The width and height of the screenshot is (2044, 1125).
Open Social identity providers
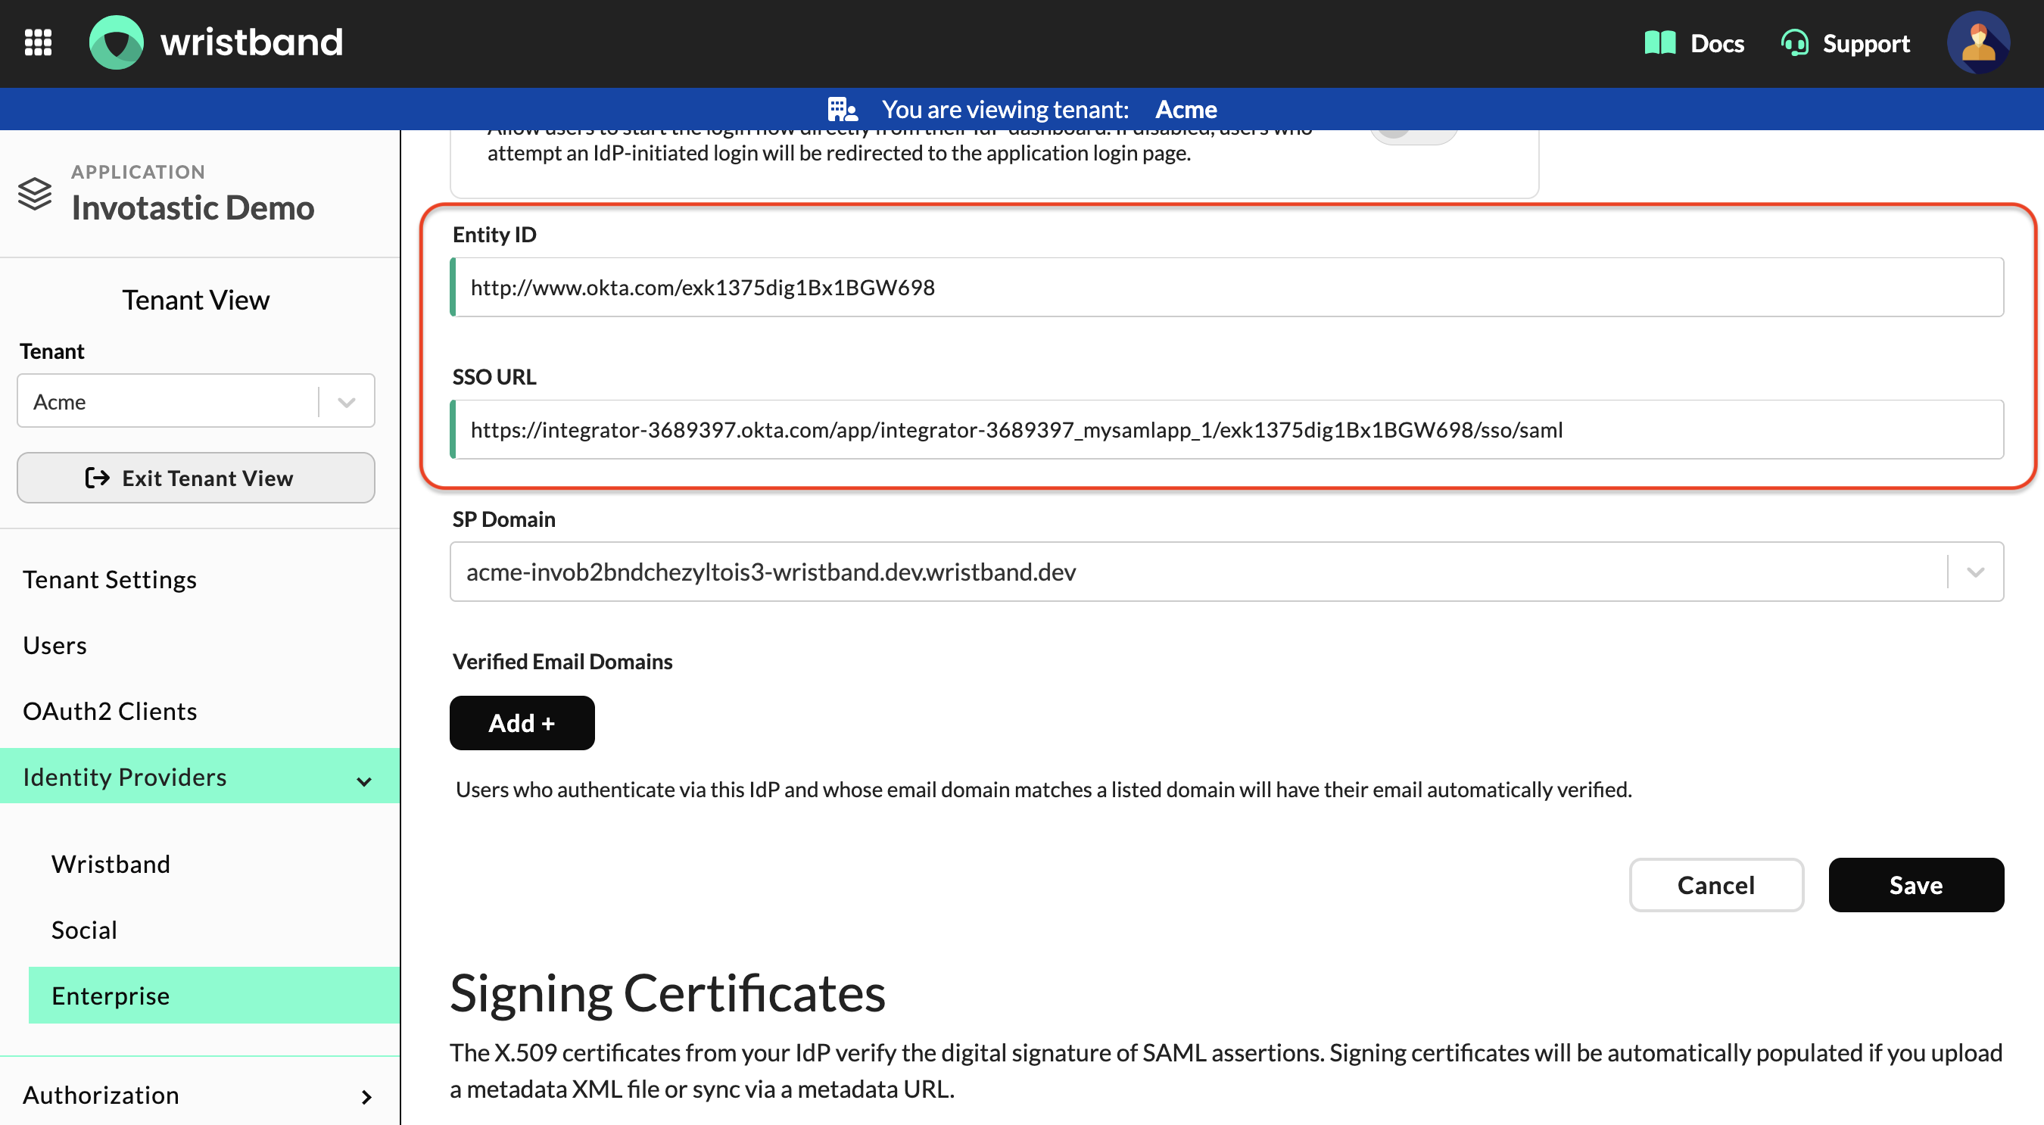(x=84, y=929)
